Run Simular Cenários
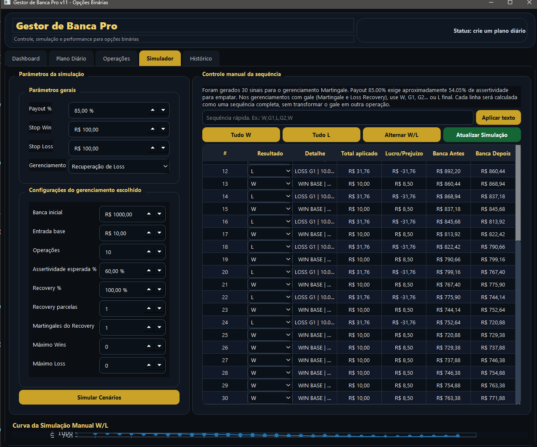537x447 pixels. (x=99, y=397)
